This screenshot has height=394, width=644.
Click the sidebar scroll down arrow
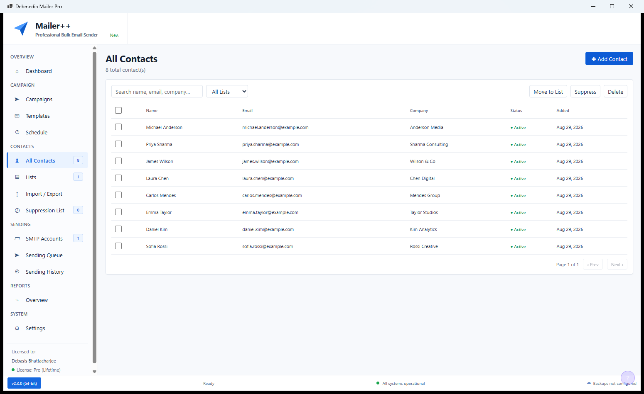[94, 372]
